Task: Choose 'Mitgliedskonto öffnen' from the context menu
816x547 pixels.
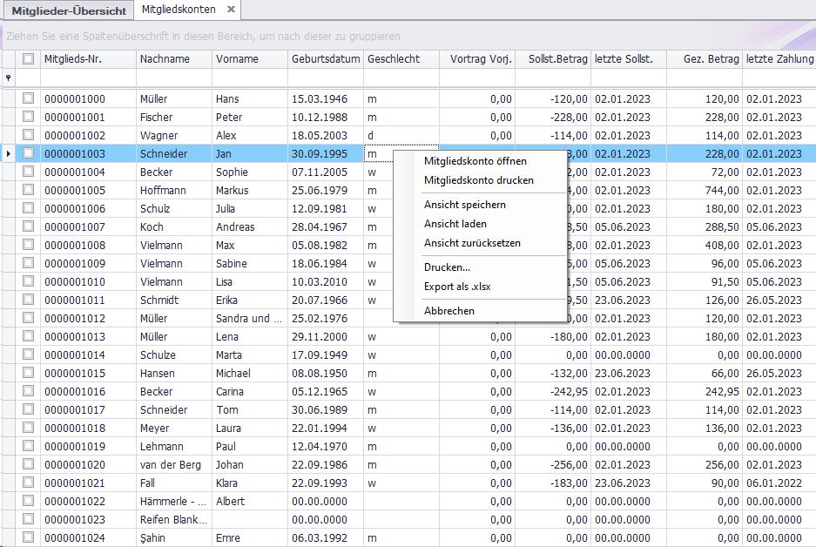Action: (x=475, y=161)
